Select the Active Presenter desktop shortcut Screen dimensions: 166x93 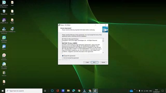[4, 57]
